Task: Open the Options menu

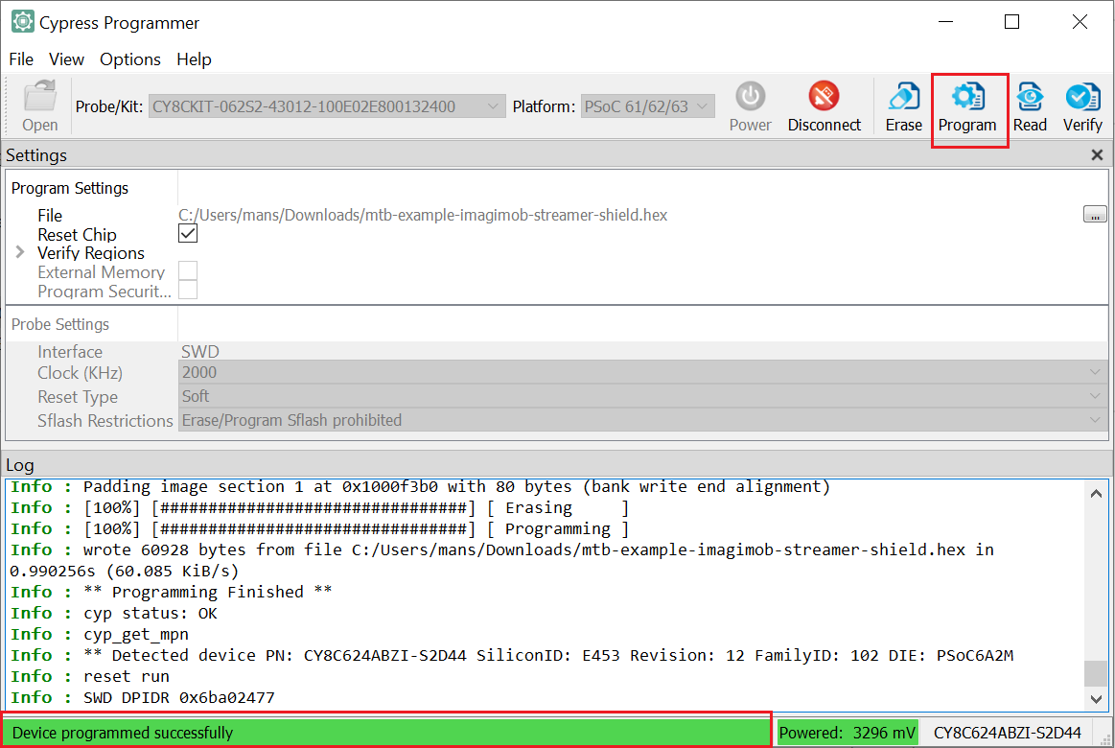Action: (130, 59)
